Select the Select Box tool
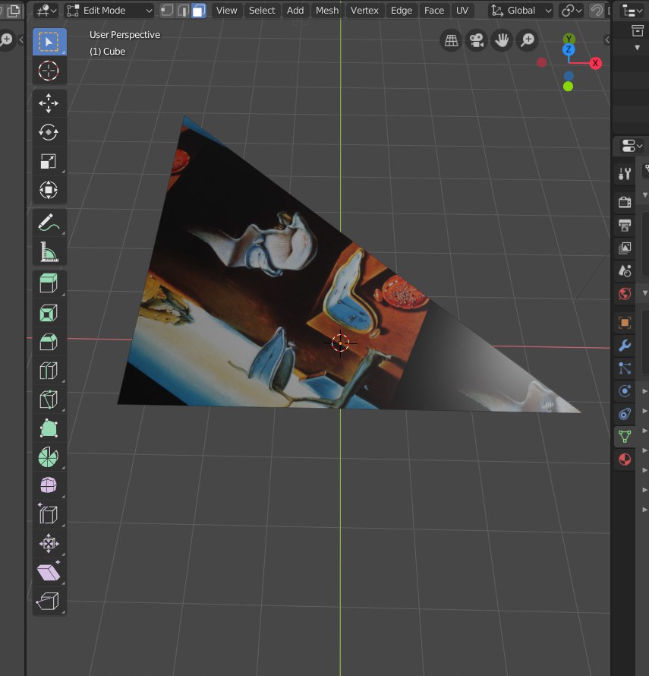 pos(49,42)
